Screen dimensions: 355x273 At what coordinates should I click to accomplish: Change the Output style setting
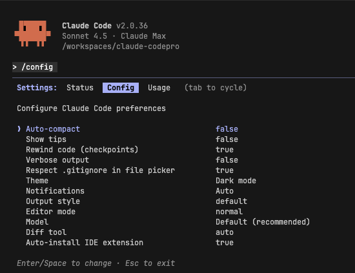tap(137, 201)
